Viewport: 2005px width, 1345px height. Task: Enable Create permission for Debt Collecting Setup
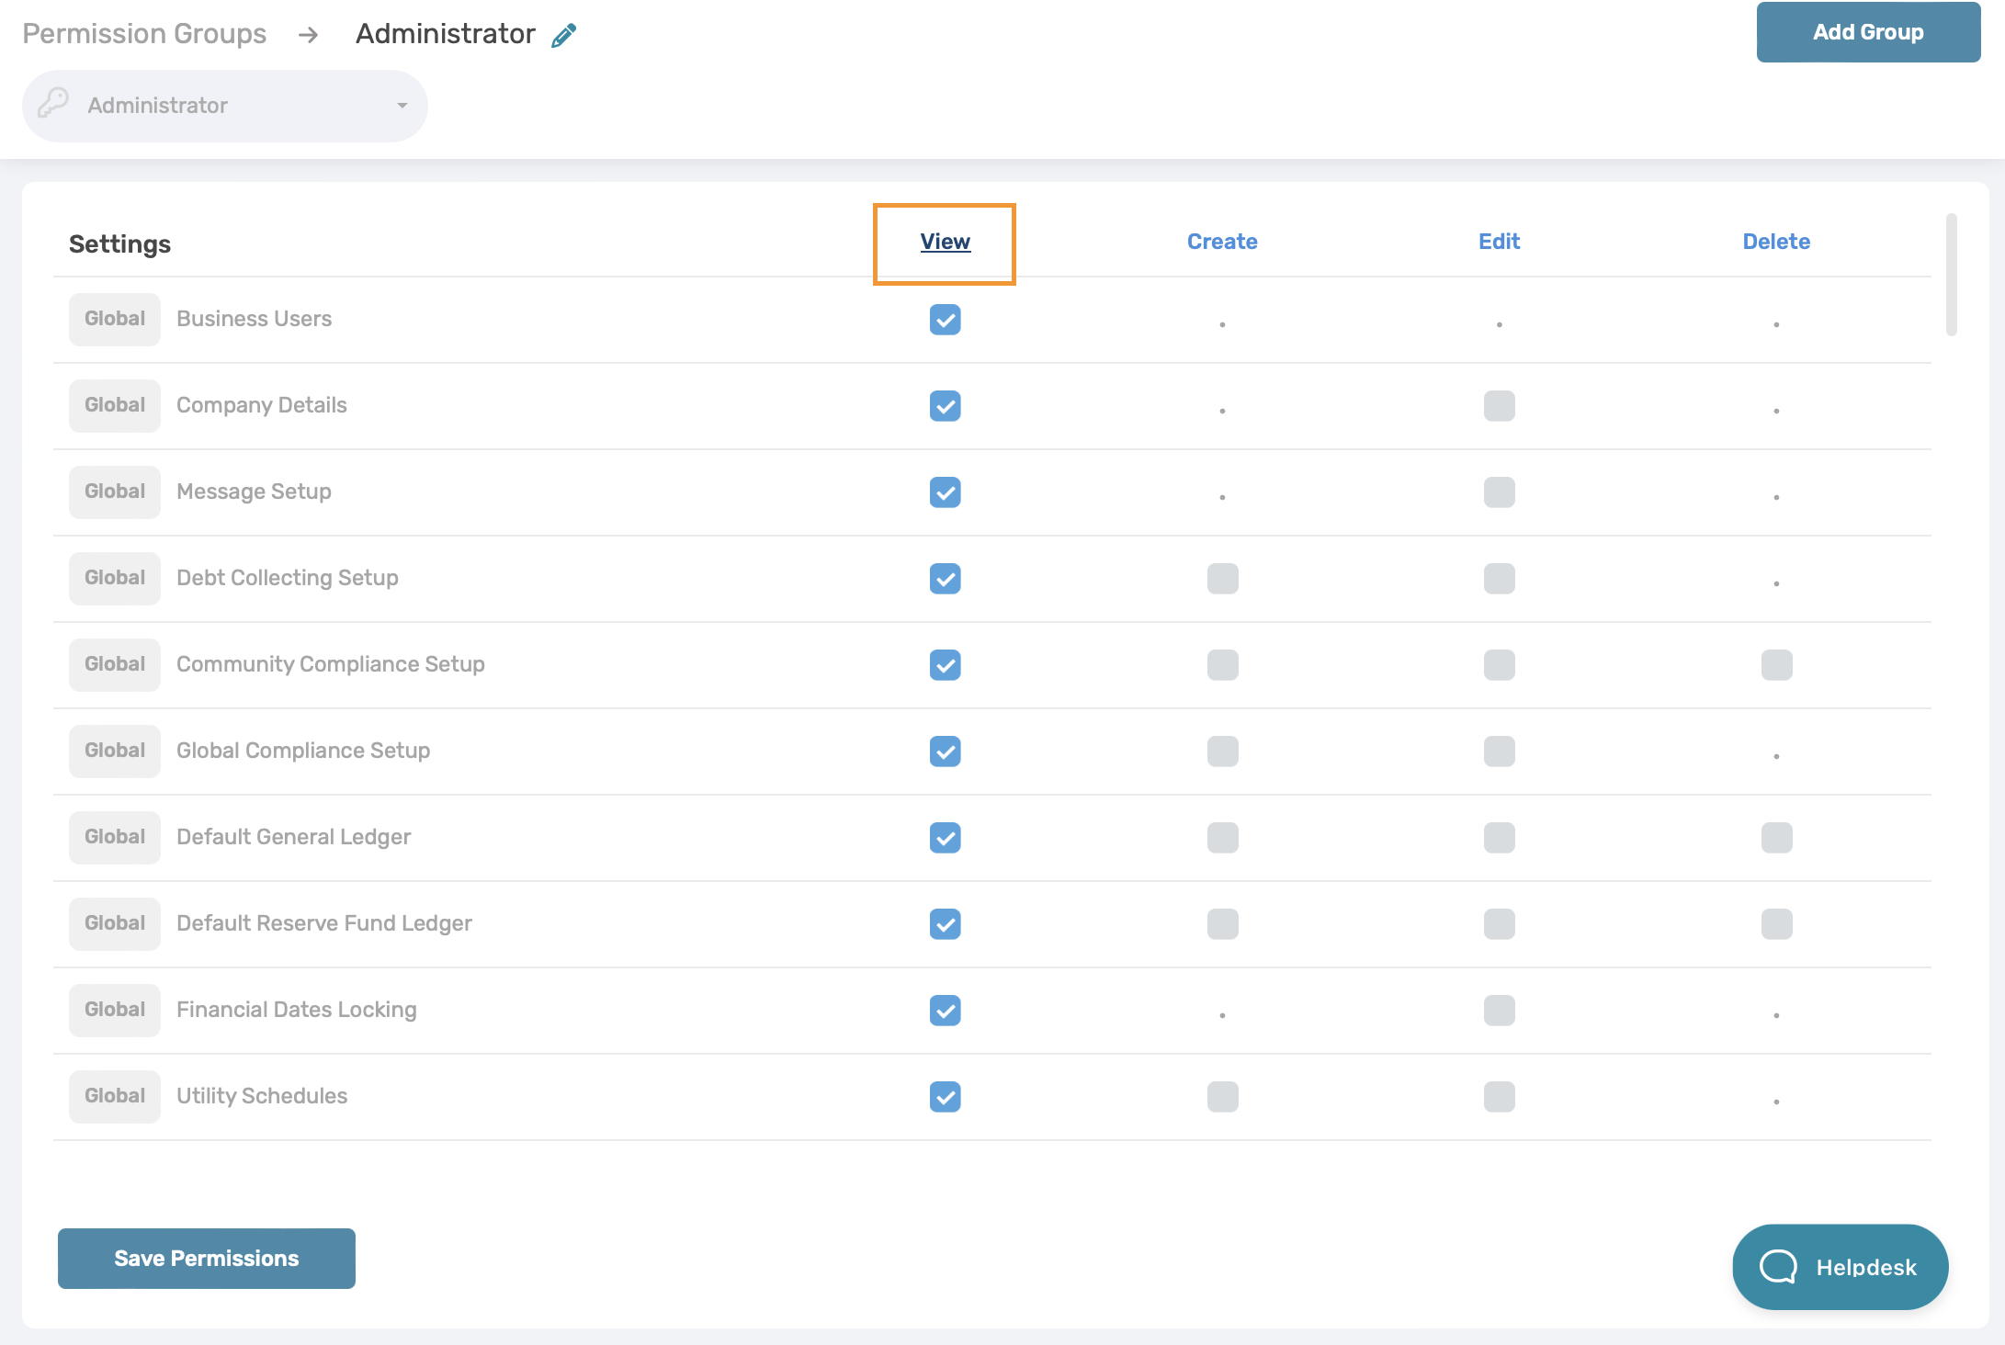(x=1222, y=579)
